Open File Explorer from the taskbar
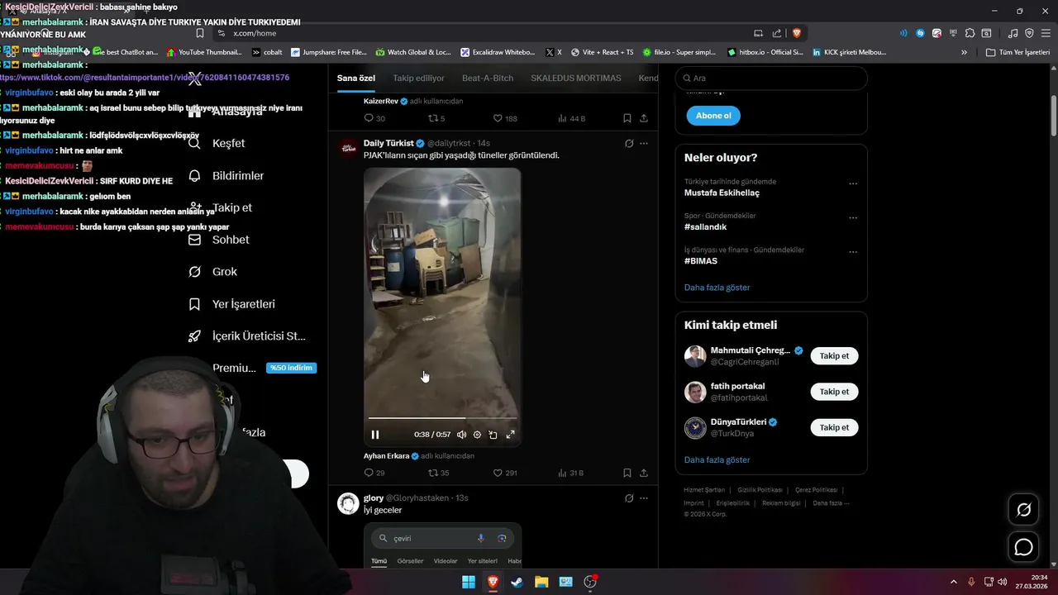 click(x=541, y=582)
